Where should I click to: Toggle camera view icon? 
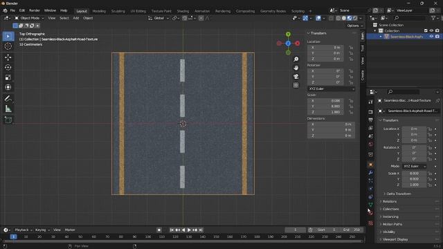point(296,77)
